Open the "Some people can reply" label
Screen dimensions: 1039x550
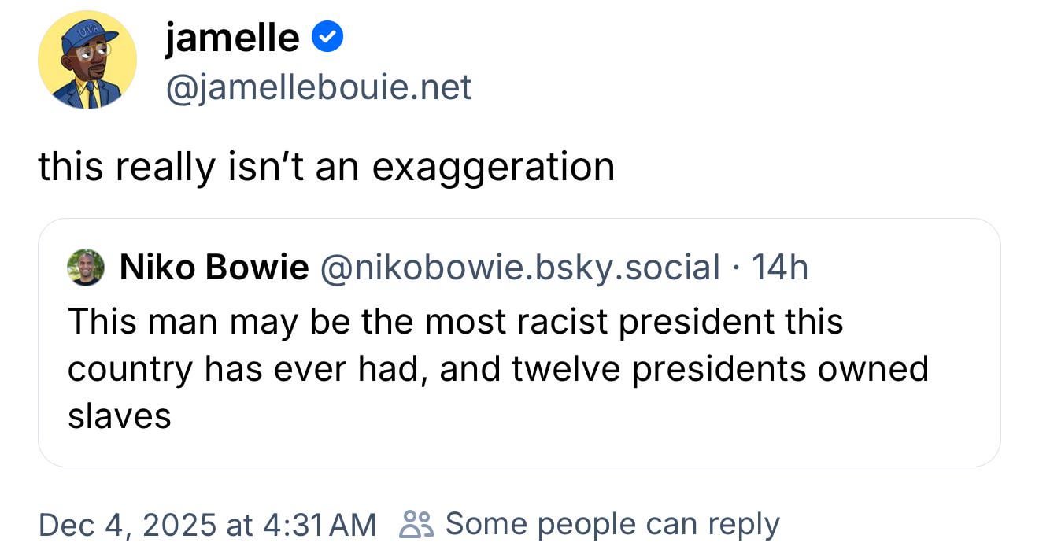coord(612,524)
